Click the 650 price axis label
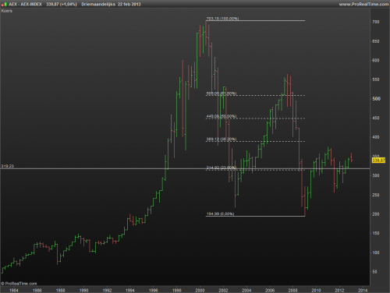The height and width of the screenshot is (293, 390). pyautogui.click(x=376, y=41)
